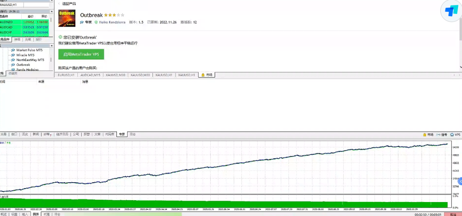462x216 pixels.
Task: Click the Outbreak product thumbnail image
Action: [68, 18]
